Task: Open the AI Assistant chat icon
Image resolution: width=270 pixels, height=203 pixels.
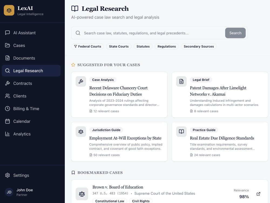Action: click(7, 33)
